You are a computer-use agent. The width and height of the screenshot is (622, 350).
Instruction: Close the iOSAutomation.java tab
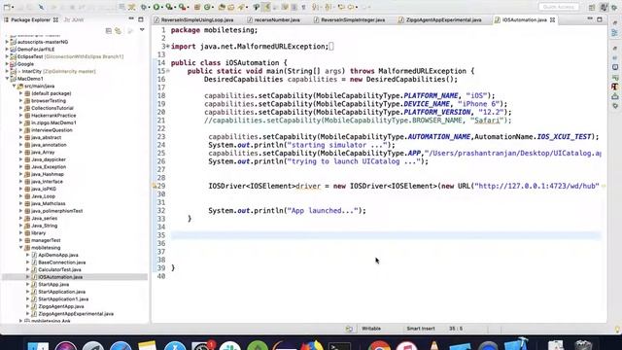553,19
